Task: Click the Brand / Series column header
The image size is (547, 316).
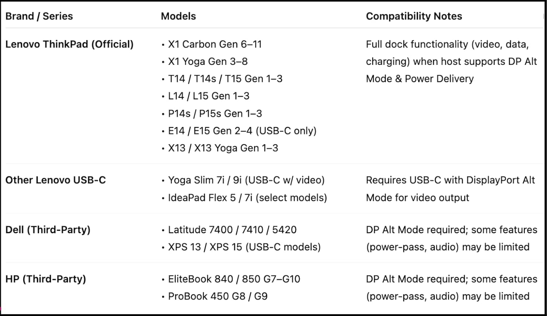Action: coord(39,16)
